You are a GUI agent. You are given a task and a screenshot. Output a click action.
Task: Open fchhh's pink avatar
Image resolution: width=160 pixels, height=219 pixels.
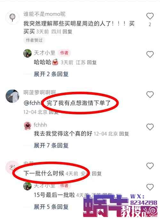28,126
